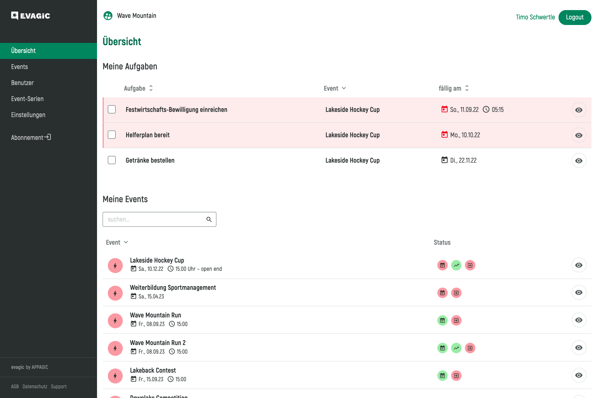Check the Festwirtschafts-Bewilligung einreichen task
Image resolution: width=597 pixels, height=398 pixels.
click(x=112, y=109)
